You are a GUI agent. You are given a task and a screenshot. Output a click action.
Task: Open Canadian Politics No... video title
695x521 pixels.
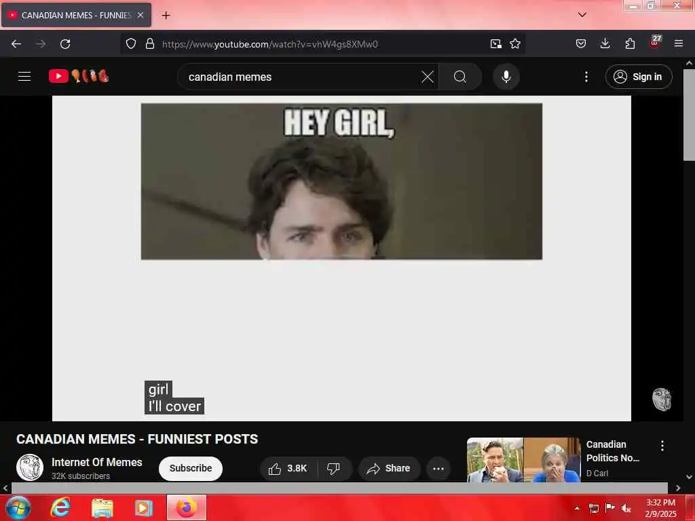pyautogui.click(x=613, y=451)
